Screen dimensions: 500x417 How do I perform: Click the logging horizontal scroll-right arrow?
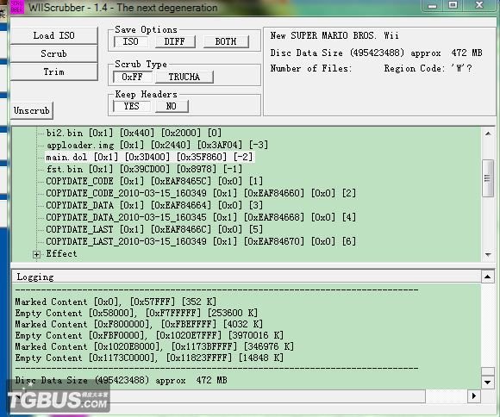coord(474,396)
